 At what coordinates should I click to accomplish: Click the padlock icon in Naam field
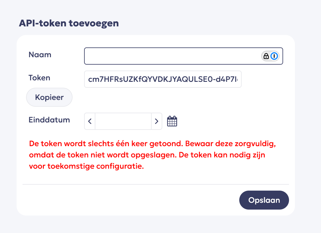[x=266, y=56]
